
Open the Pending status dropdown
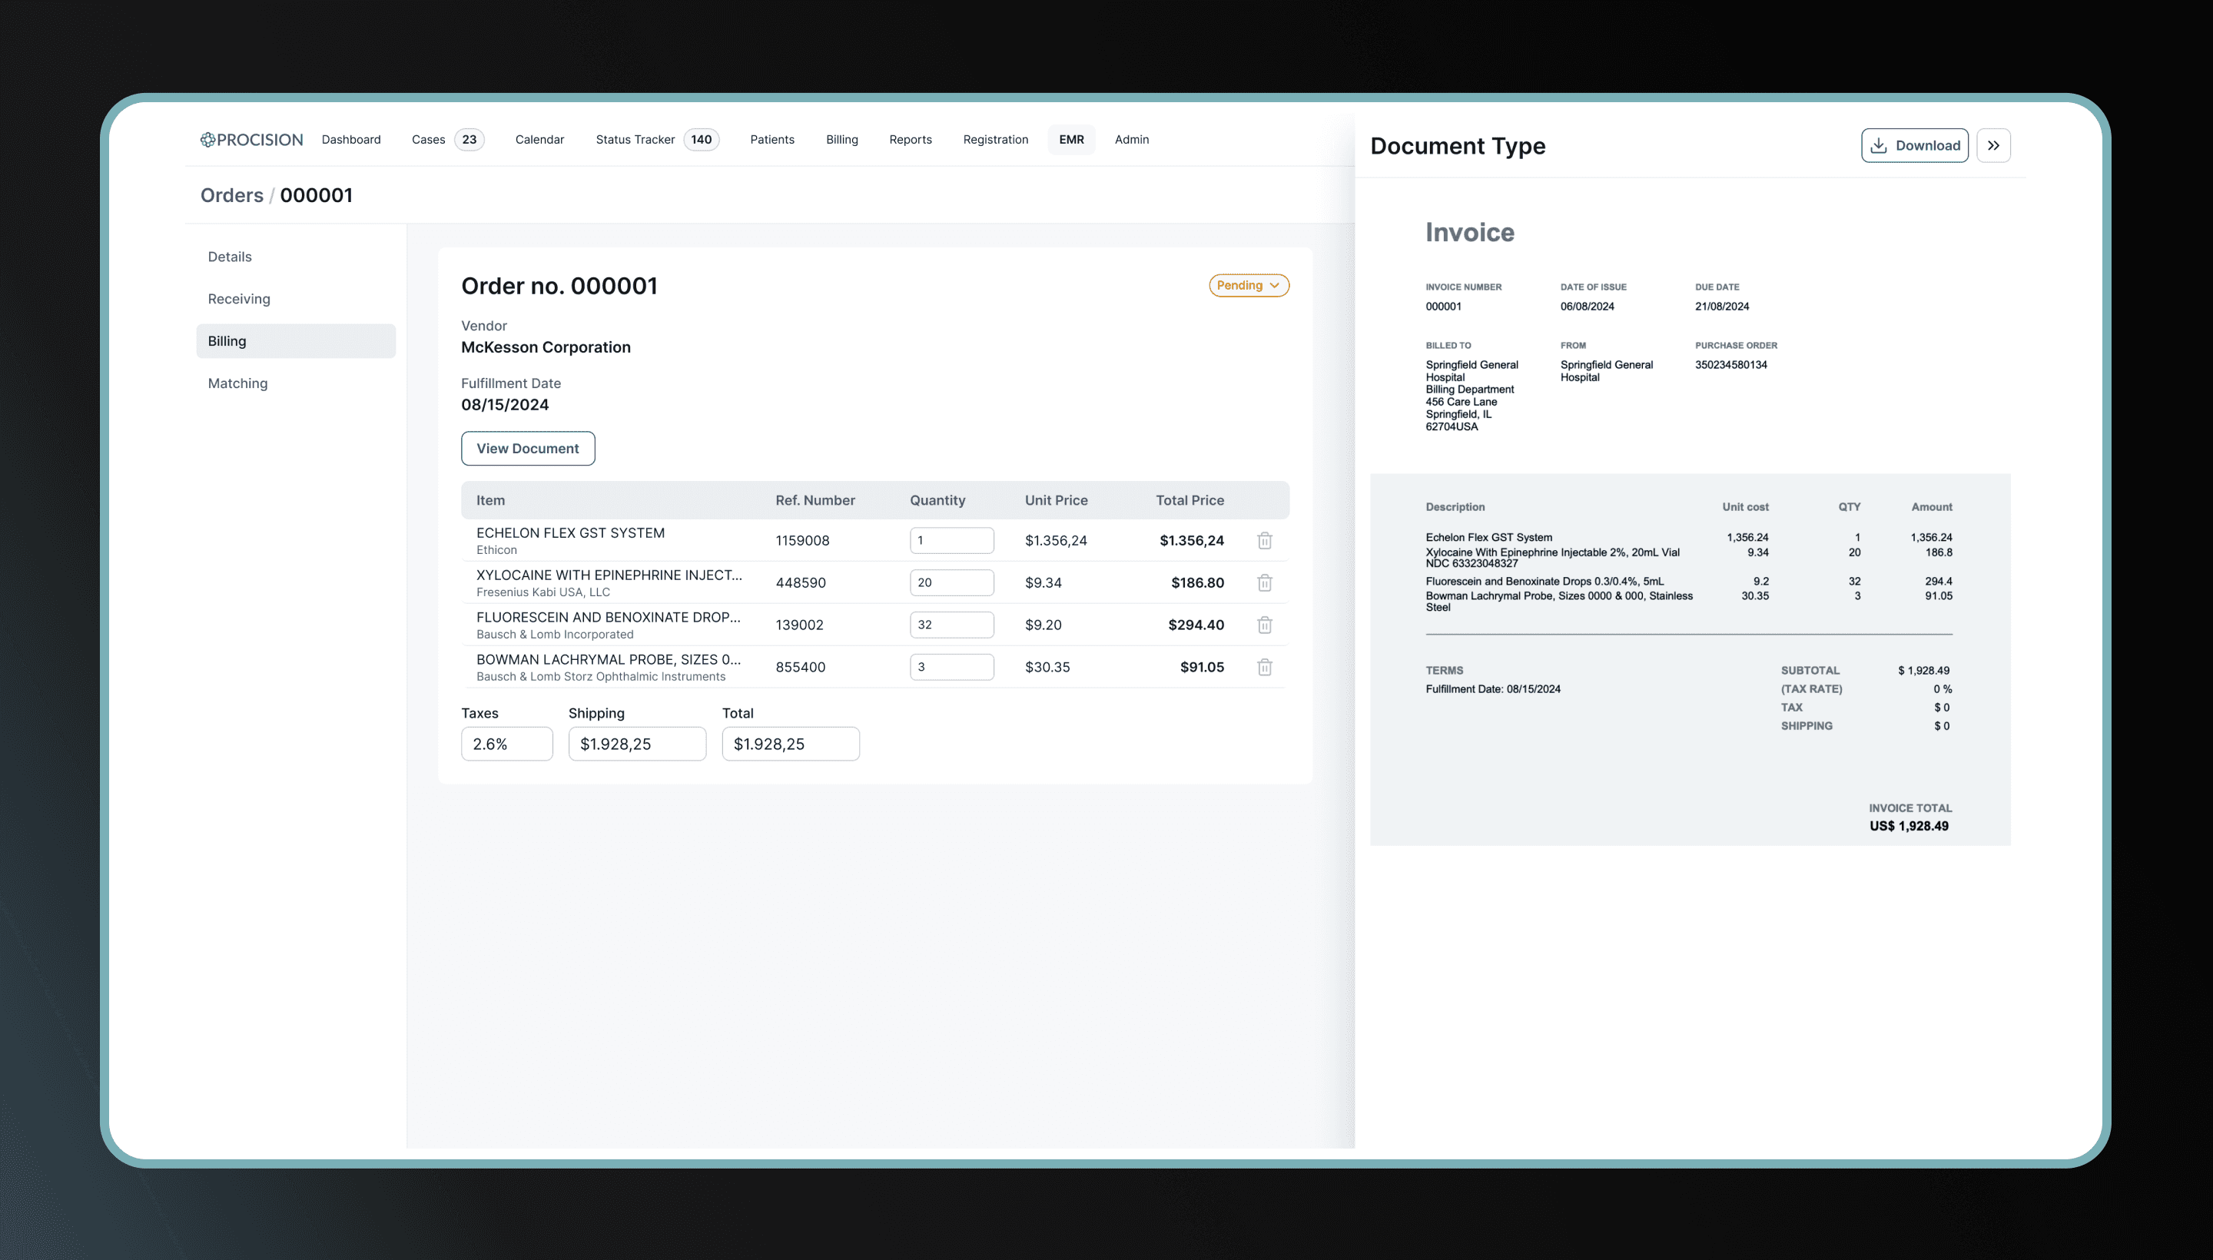[1248, 286]
